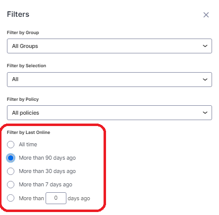This screenshot has height=215, width=219.
Task: Click the All time label text
Action: [28, 144]
